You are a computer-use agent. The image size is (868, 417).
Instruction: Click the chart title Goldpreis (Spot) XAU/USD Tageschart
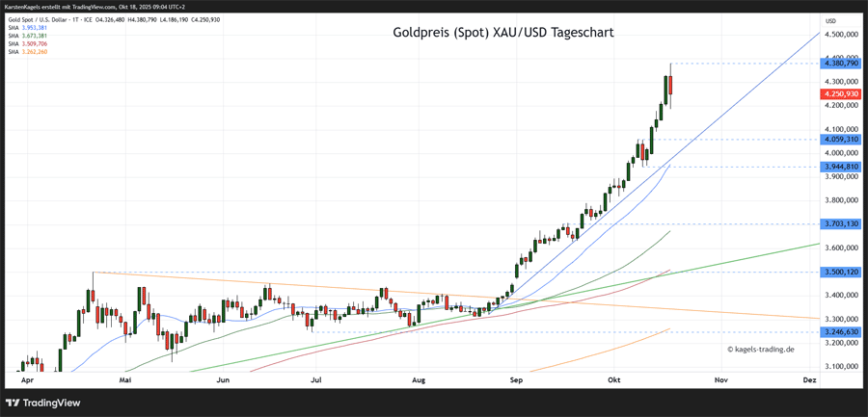[502, 33]
